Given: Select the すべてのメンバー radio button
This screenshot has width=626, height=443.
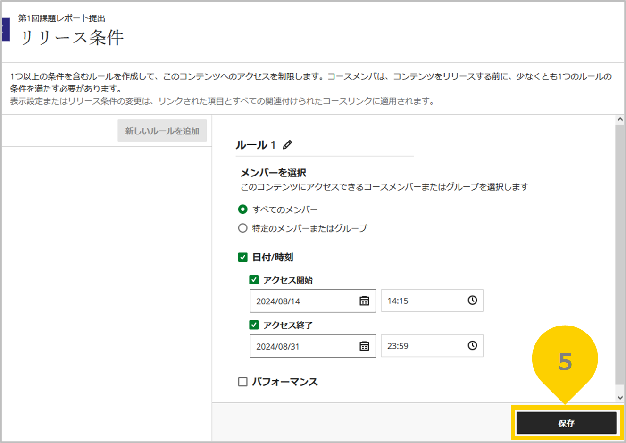Looking at the screenshot, I should pos(242,209).
